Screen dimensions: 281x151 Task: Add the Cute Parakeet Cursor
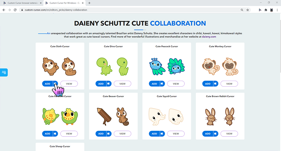[x=48, y=133]
